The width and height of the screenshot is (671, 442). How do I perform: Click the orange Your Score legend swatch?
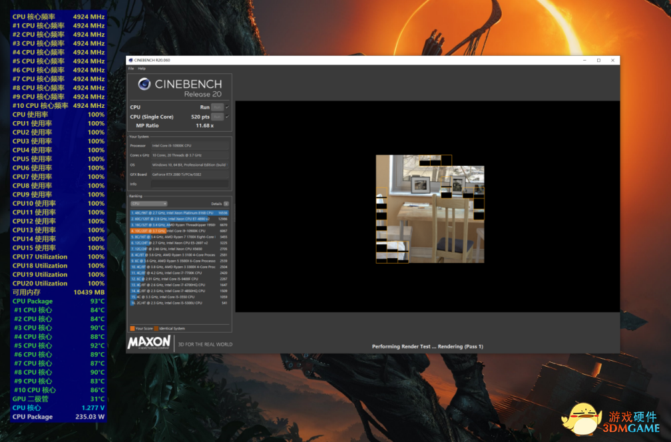coord(132,329)
